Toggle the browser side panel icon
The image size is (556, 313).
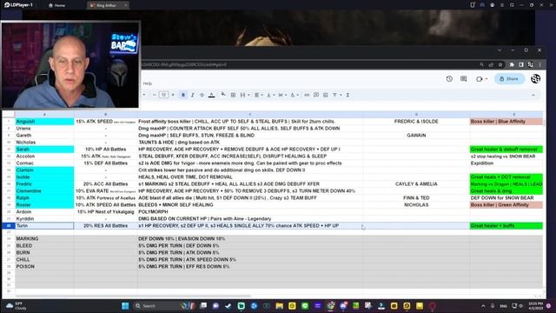point(521,64)
